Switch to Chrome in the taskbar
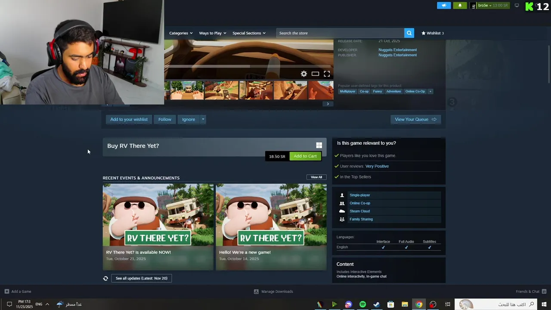551x310 pixels. coord(419,304)
